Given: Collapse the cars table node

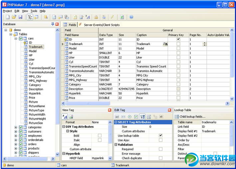Looking at the screenshot, I should tap(16, 39).
